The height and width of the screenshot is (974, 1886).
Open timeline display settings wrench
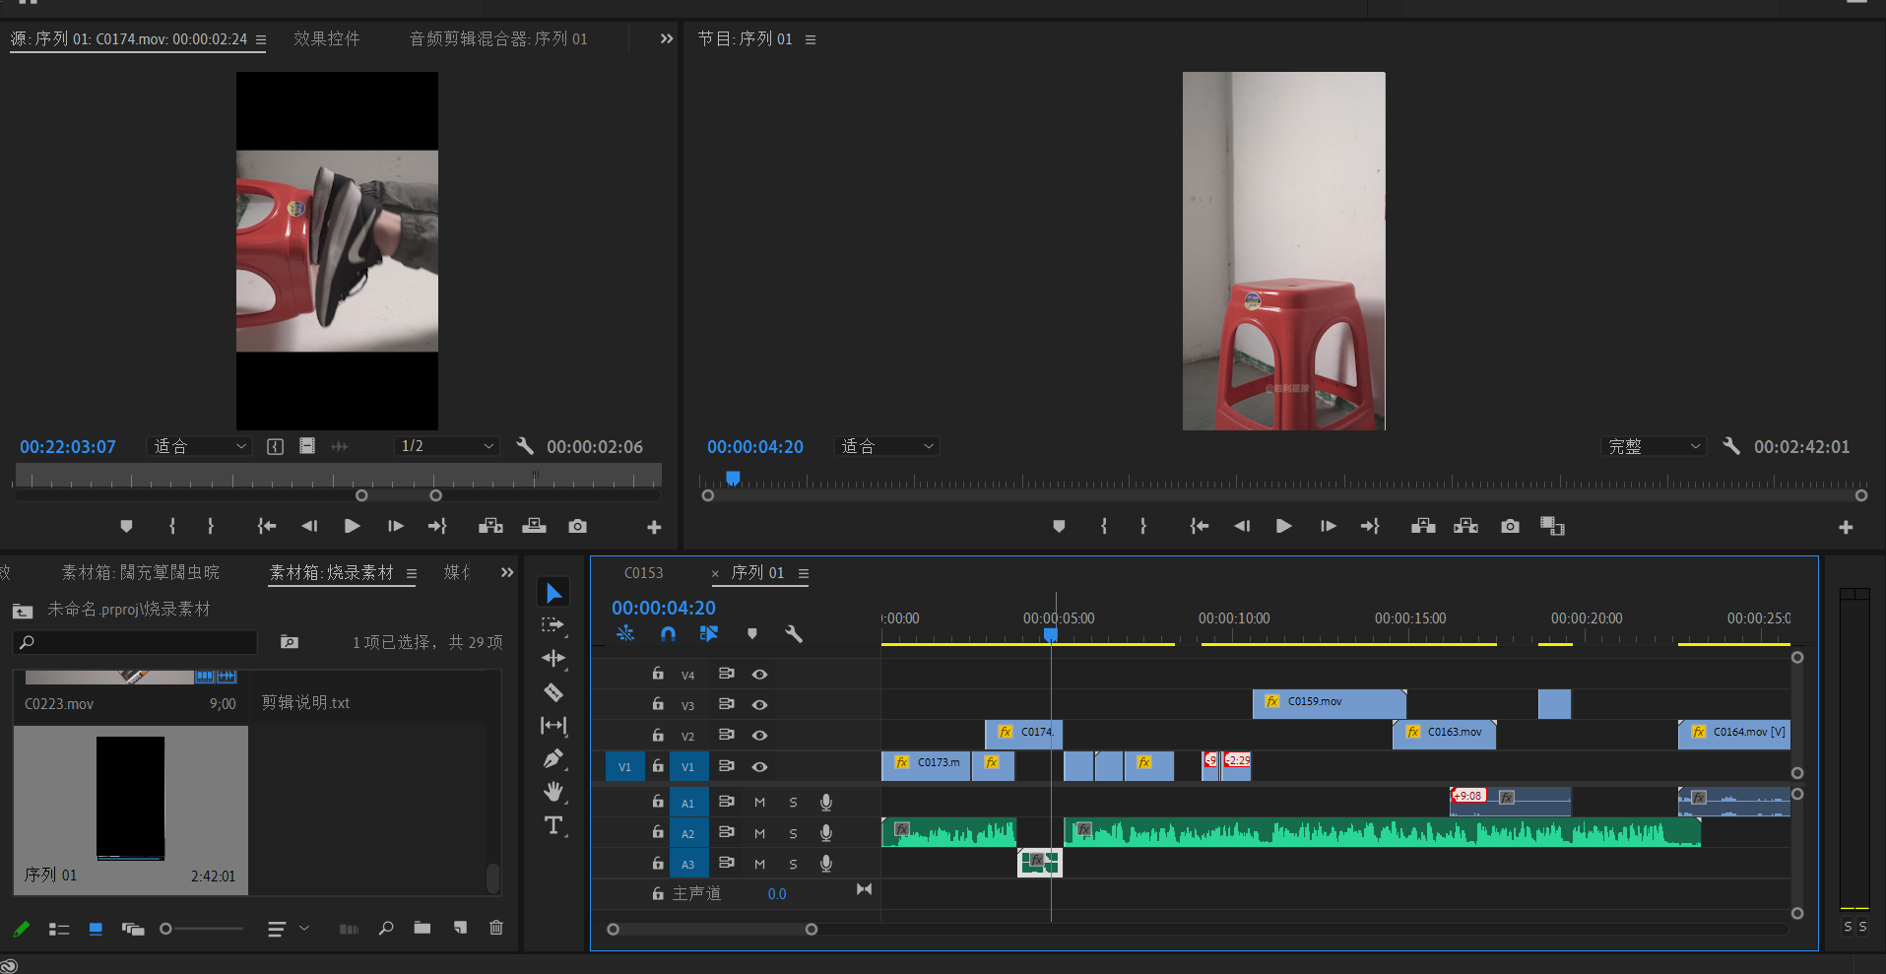(794, 634)
